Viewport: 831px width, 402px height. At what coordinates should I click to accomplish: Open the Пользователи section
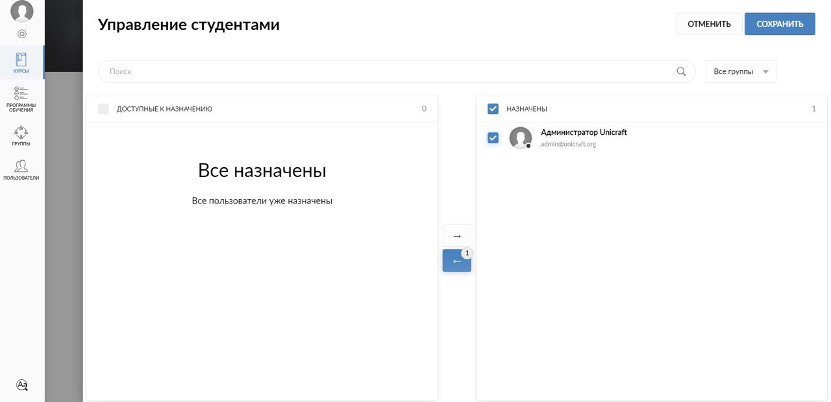pyautogui.click(x=21, y=170)
